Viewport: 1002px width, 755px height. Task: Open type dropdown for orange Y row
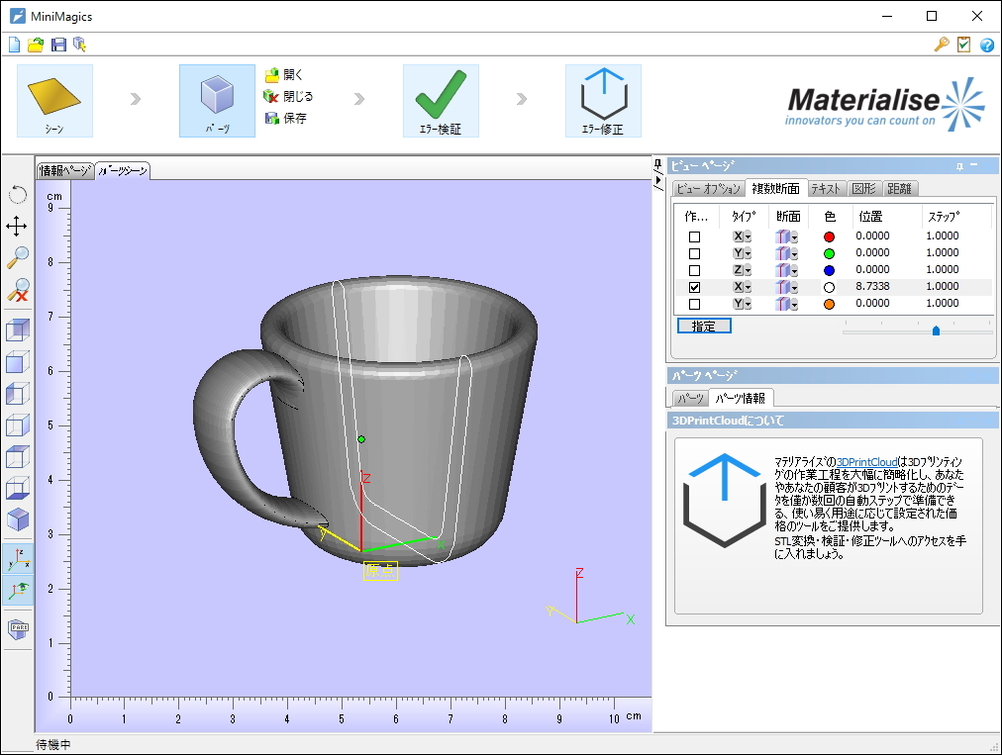tap(748, 304)
